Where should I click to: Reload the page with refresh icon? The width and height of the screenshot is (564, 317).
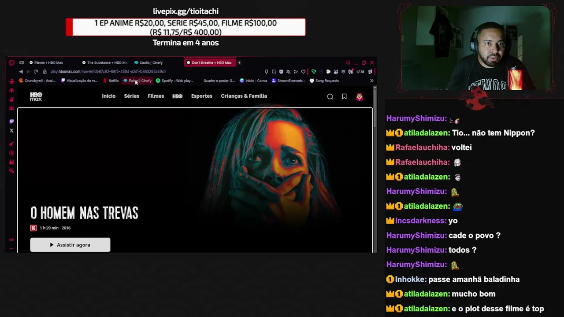tap(36, 72)
